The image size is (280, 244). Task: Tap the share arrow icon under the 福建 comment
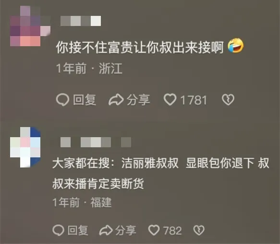click(x=106, y=230)
